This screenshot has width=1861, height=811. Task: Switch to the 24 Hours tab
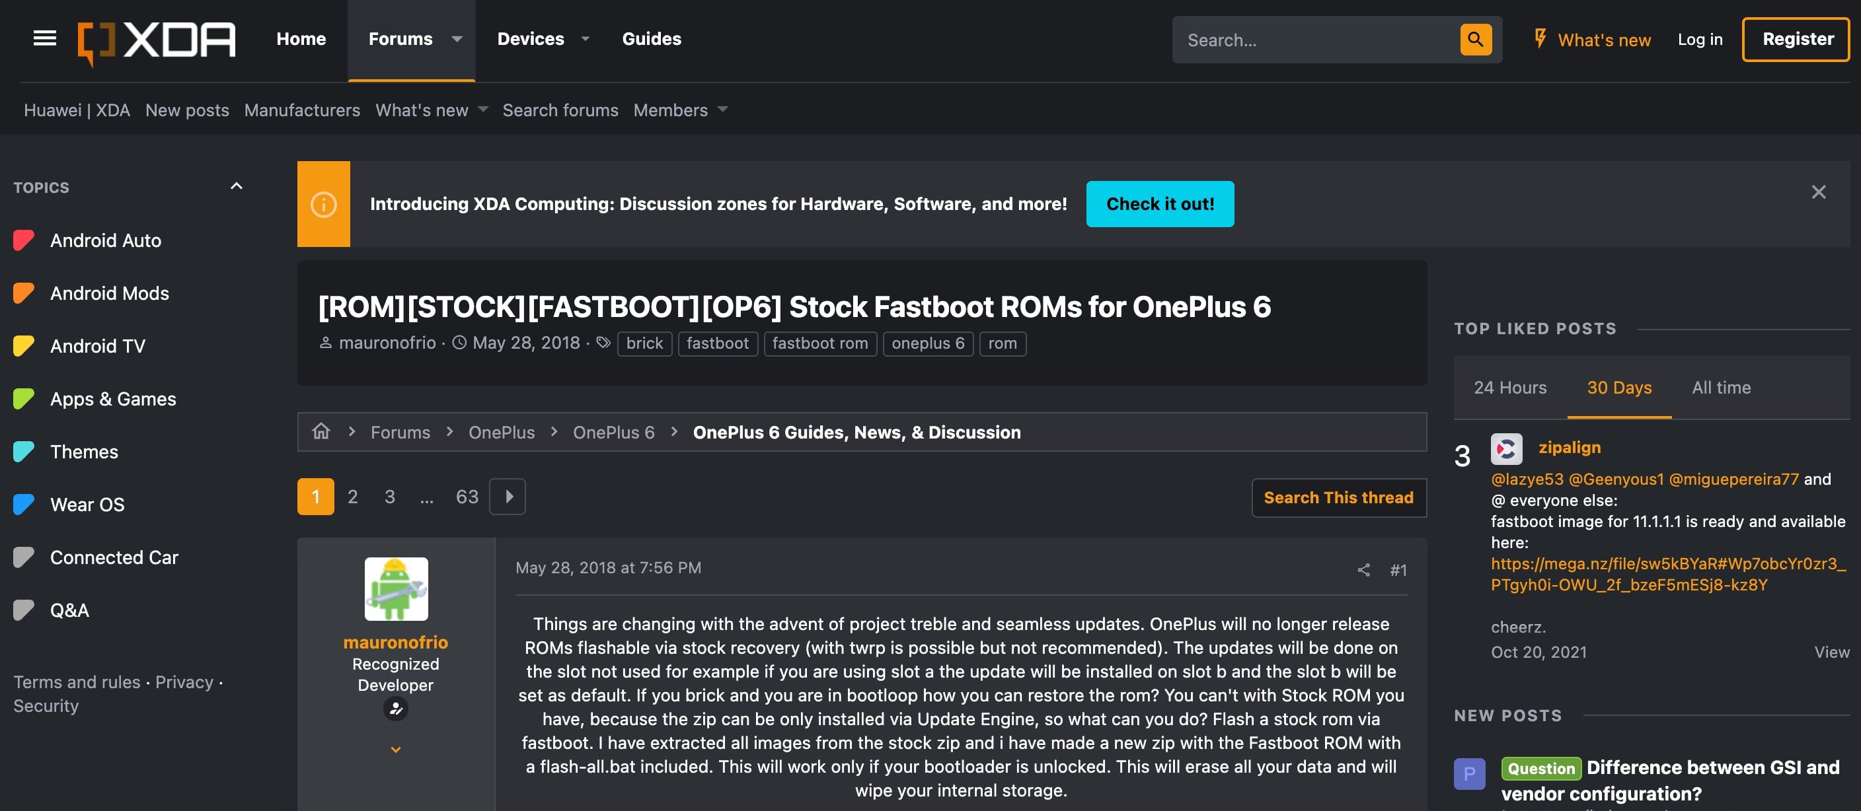click(x=1509, y=388)
